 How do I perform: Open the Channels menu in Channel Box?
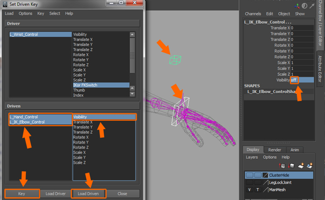[253, 14]
